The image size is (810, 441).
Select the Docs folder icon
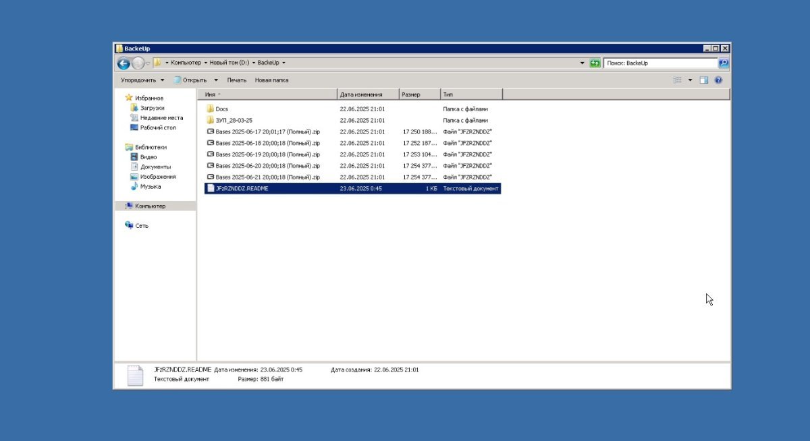pyautogui.click(x=210, y=109)
